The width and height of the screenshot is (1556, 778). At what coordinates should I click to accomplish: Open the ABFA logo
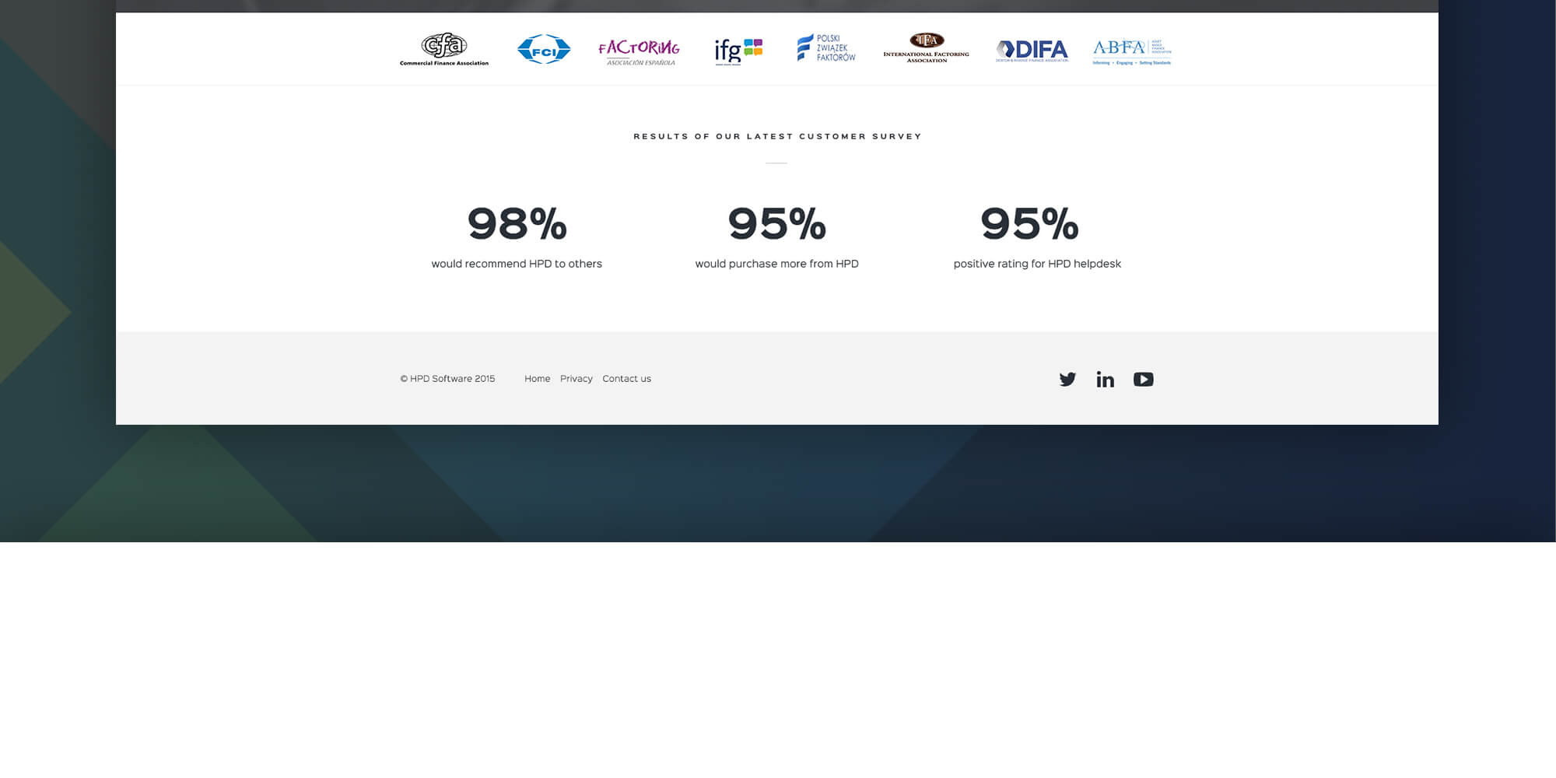coord(1131,51)
